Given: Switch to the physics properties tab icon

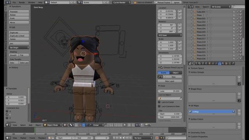Looking at the screenshot, I should tap(233, 63).
